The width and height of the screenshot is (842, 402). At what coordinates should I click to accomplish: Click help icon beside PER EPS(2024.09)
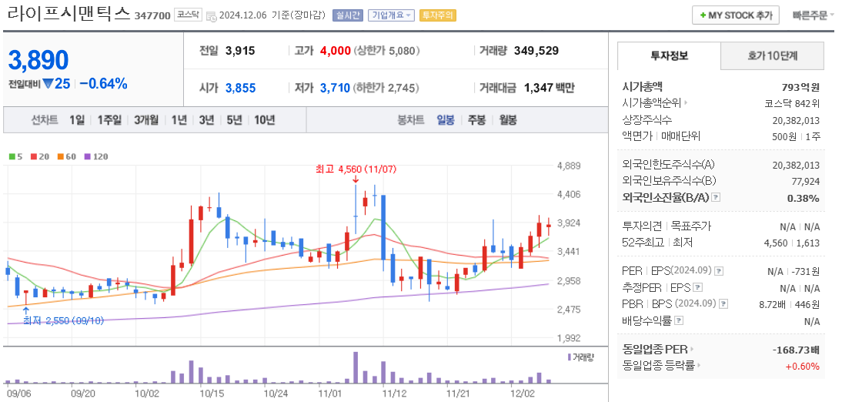[720, 271]
